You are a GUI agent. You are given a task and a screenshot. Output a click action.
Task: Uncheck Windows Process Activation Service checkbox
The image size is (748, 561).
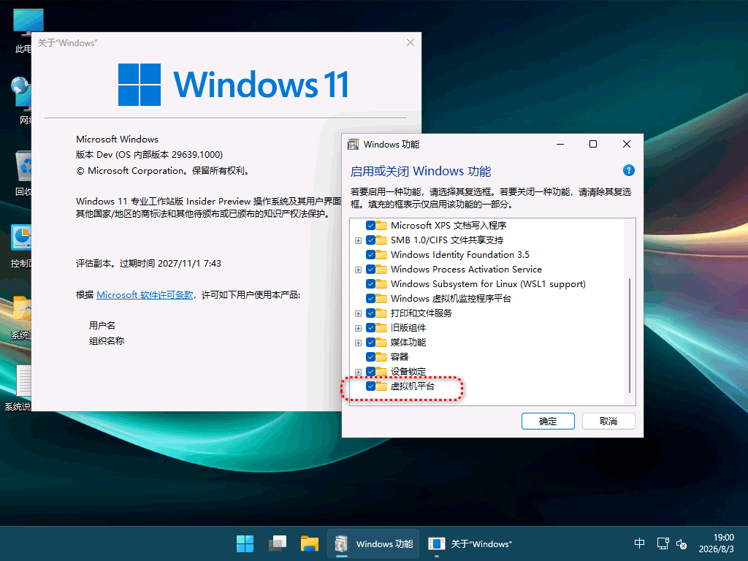click(370, 270)
